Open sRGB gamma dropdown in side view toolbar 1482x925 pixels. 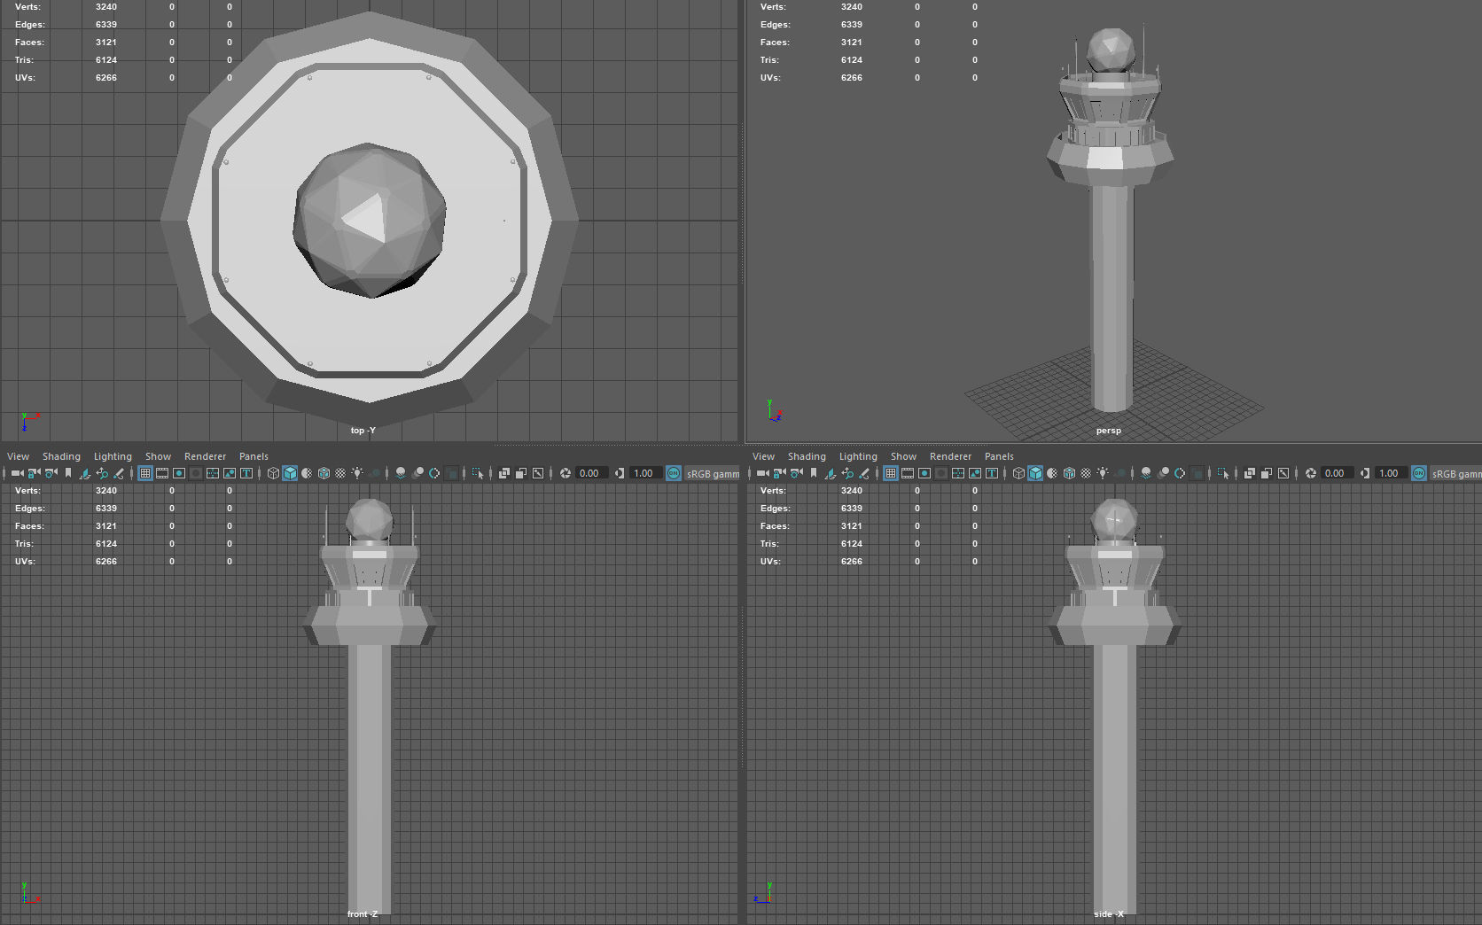point(1455,473)
